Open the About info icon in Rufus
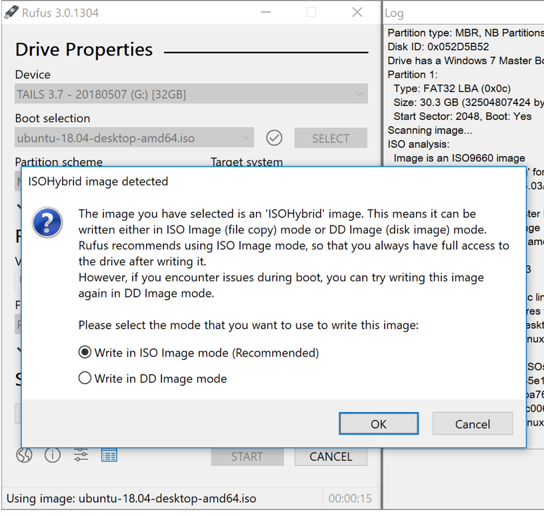The height and width of the screenshot is (516, 544). click(x=53, y=455)
